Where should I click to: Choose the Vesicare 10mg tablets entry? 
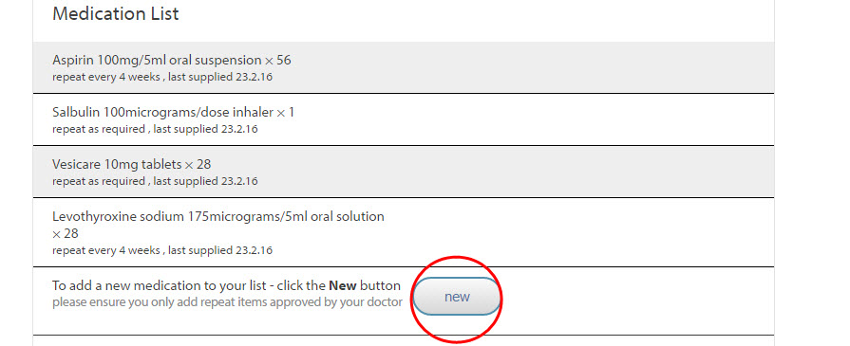tap(404, 172)
